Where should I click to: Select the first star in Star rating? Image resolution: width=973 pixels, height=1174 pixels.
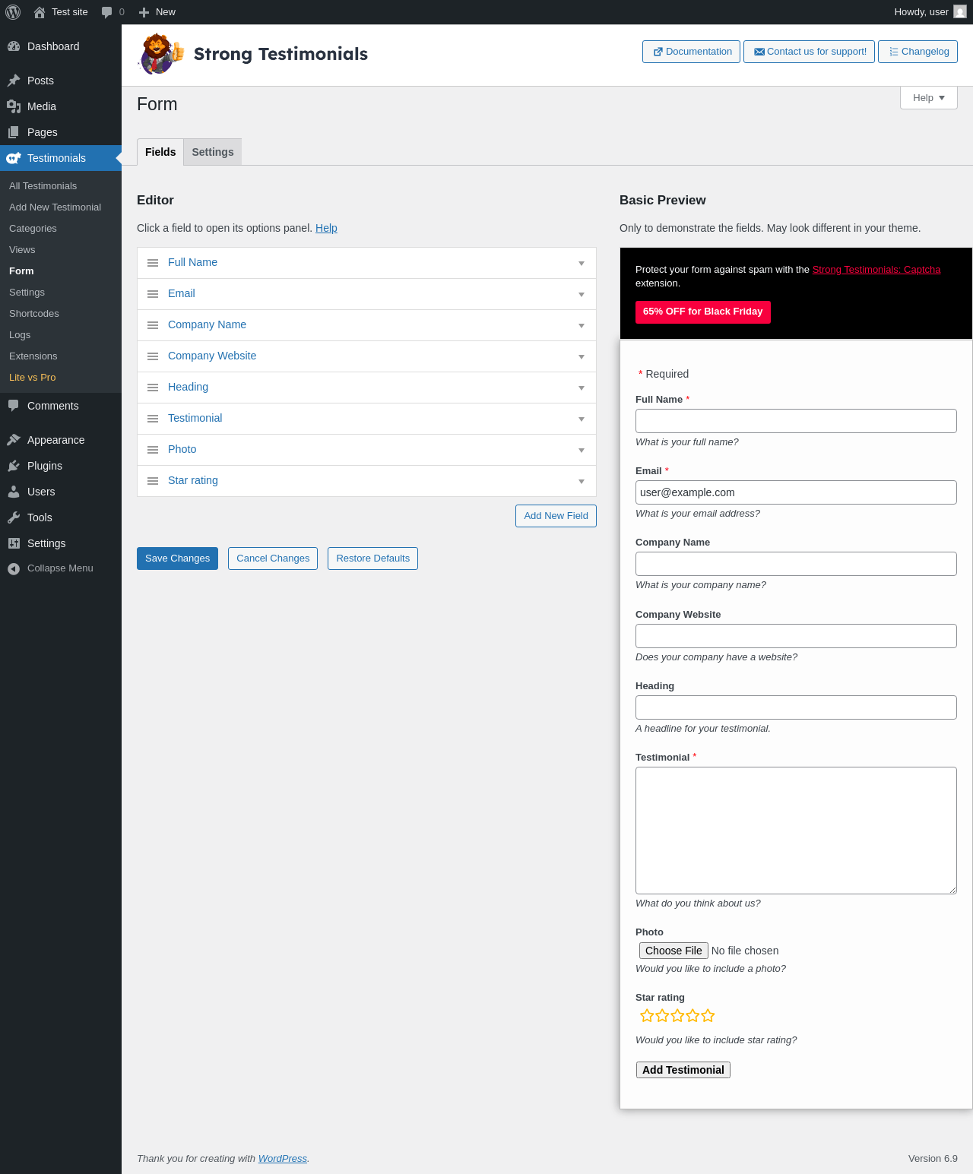point(647,1016)
